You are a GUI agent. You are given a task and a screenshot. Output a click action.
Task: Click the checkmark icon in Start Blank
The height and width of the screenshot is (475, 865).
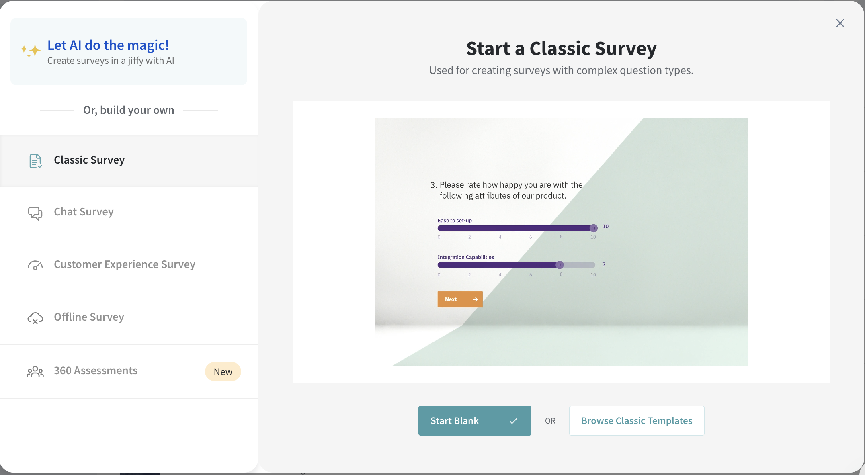point(513,420)
